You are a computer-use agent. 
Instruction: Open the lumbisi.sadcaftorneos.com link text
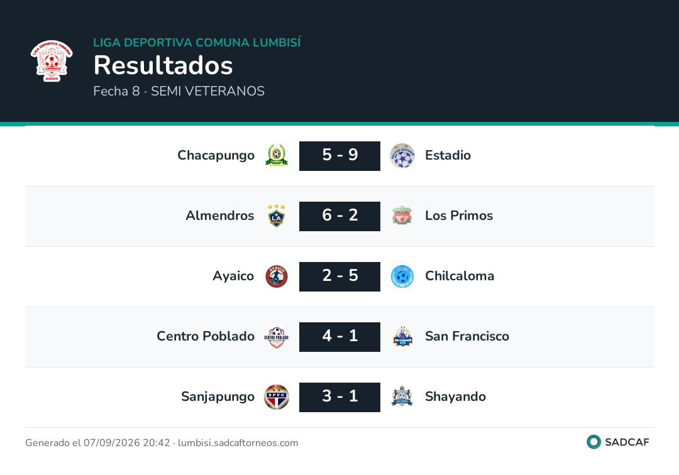[x=238, y=443]
